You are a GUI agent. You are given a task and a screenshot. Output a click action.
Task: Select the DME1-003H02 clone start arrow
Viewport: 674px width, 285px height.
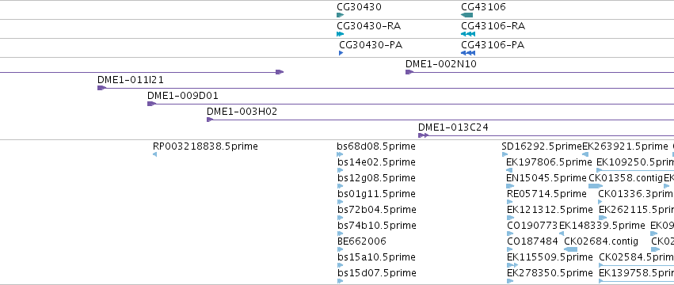pos(210,120)
